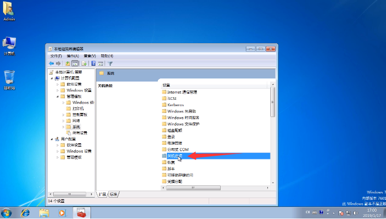Click the CH language indicator
Viewport: 386px width, 219px height.
308,212
